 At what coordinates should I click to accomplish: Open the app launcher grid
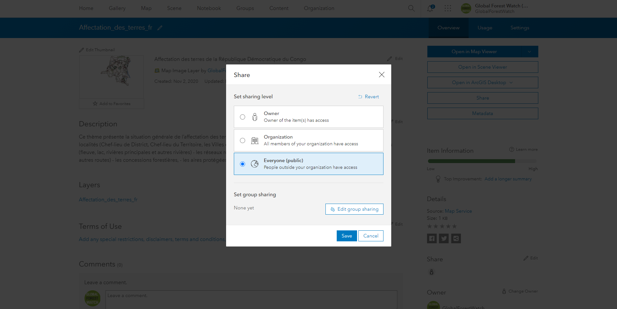pyautogui.click(x=448, y=9)
